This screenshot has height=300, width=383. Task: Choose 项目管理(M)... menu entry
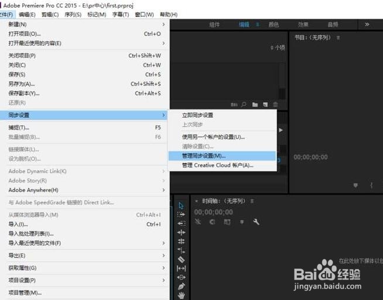pos(83,293)
